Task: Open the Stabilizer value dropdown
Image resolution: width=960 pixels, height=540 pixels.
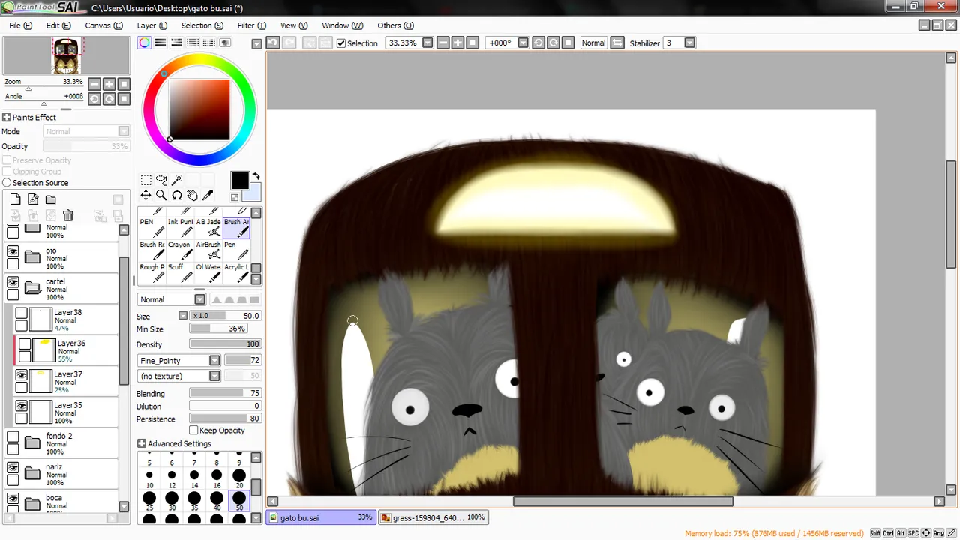Action: click(x=690, y=43)
